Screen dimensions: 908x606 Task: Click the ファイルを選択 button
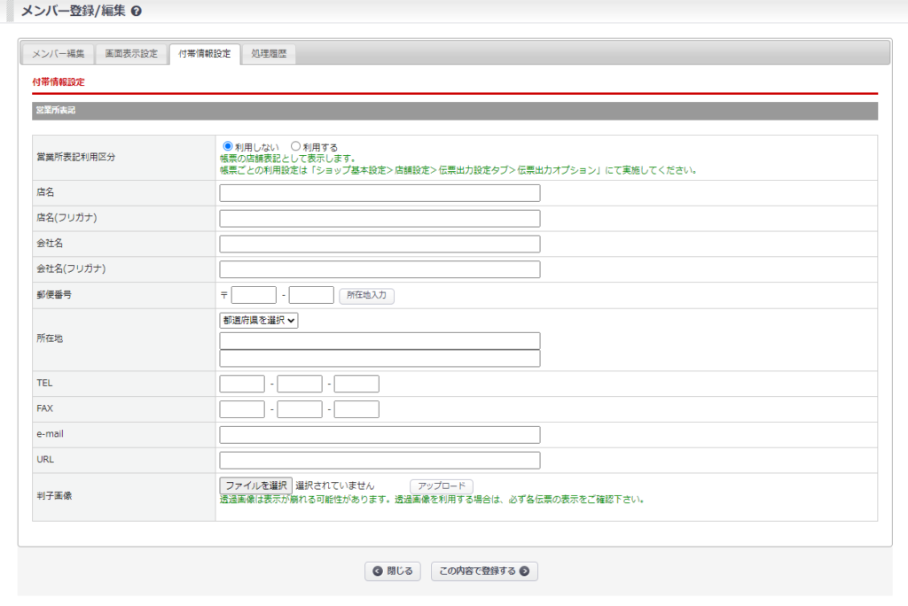255,486
